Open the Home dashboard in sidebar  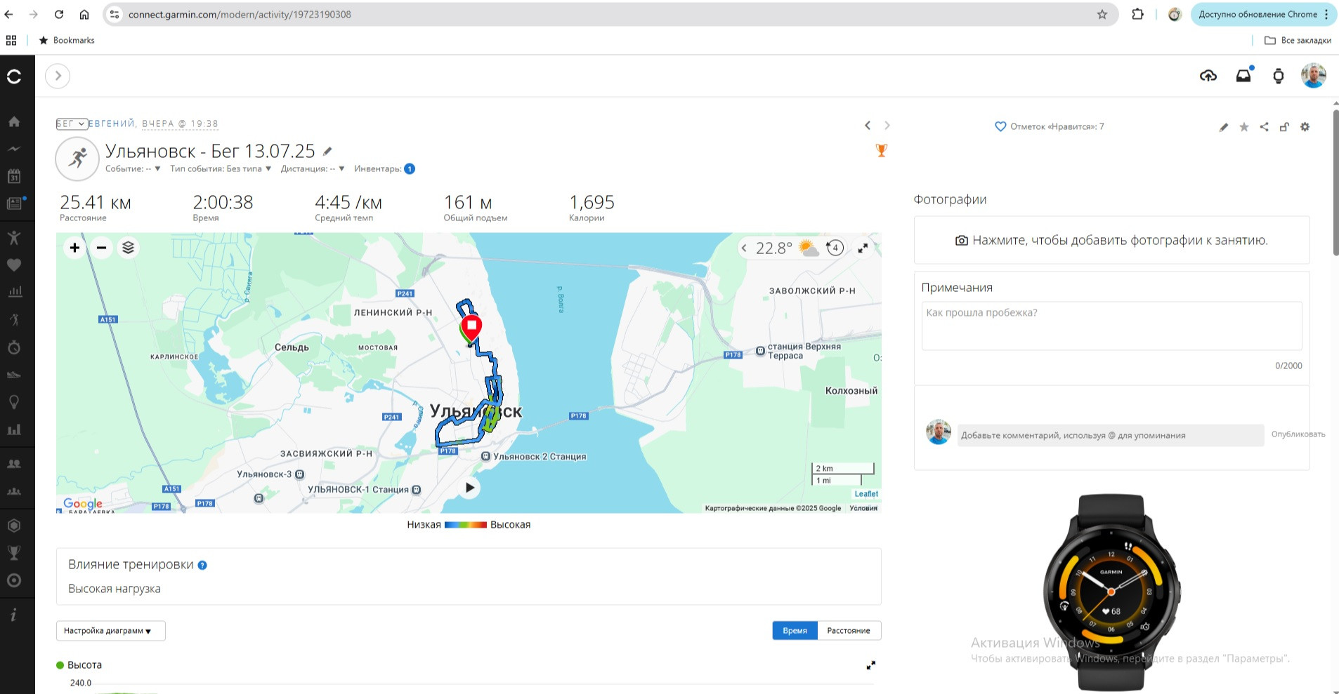[14, 121]
